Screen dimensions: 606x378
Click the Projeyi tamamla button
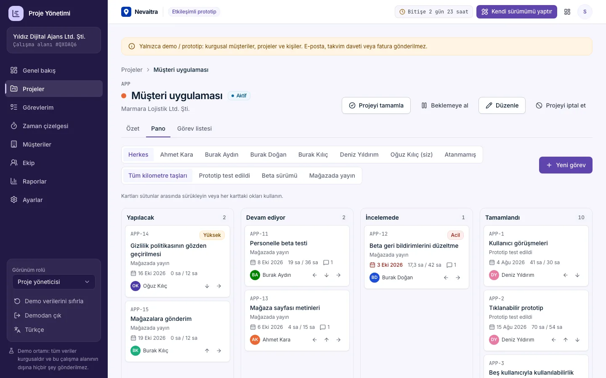[x=376, y=105]
